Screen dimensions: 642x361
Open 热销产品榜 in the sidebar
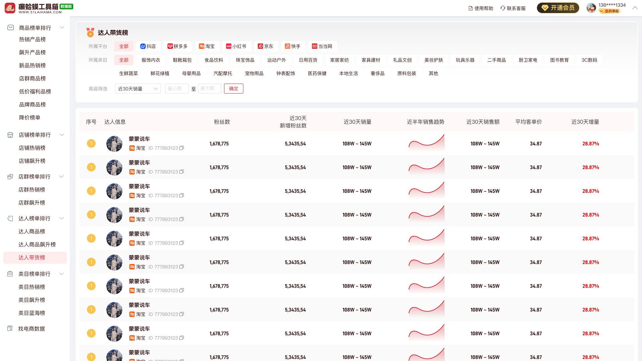click(x=32, y=39)
